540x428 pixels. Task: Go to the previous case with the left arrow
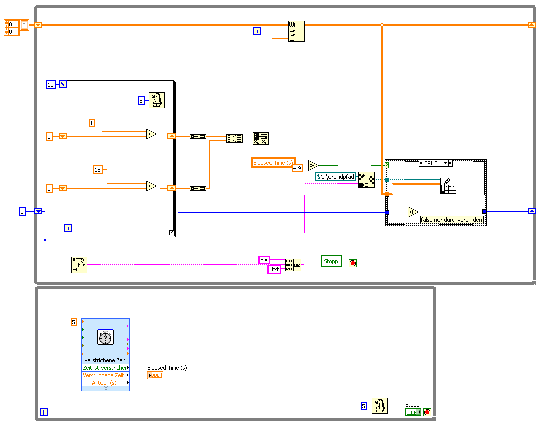[x=421, y=163]
